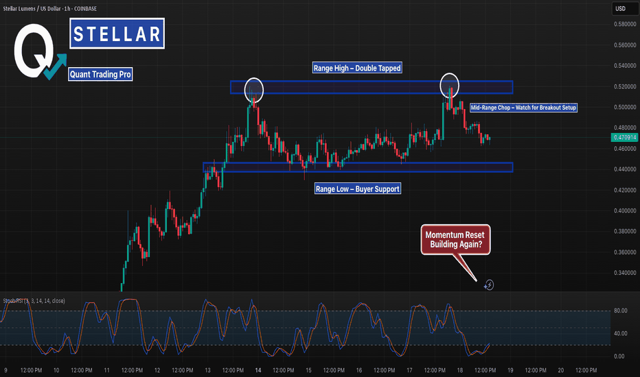The width and height of the screenshot is (640, 377).
Task: Click the 0.00 level on the Stoch RSI scale
Action: pos(619,356)
